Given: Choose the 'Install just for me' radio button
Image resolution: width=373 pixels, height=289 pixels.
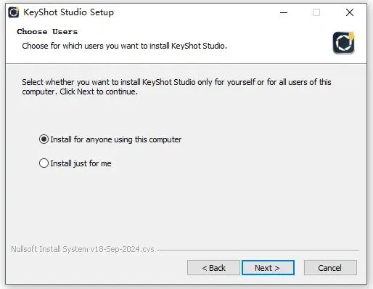Looking at the screenshot, I should pyautogui.click(x=44, y=163).
